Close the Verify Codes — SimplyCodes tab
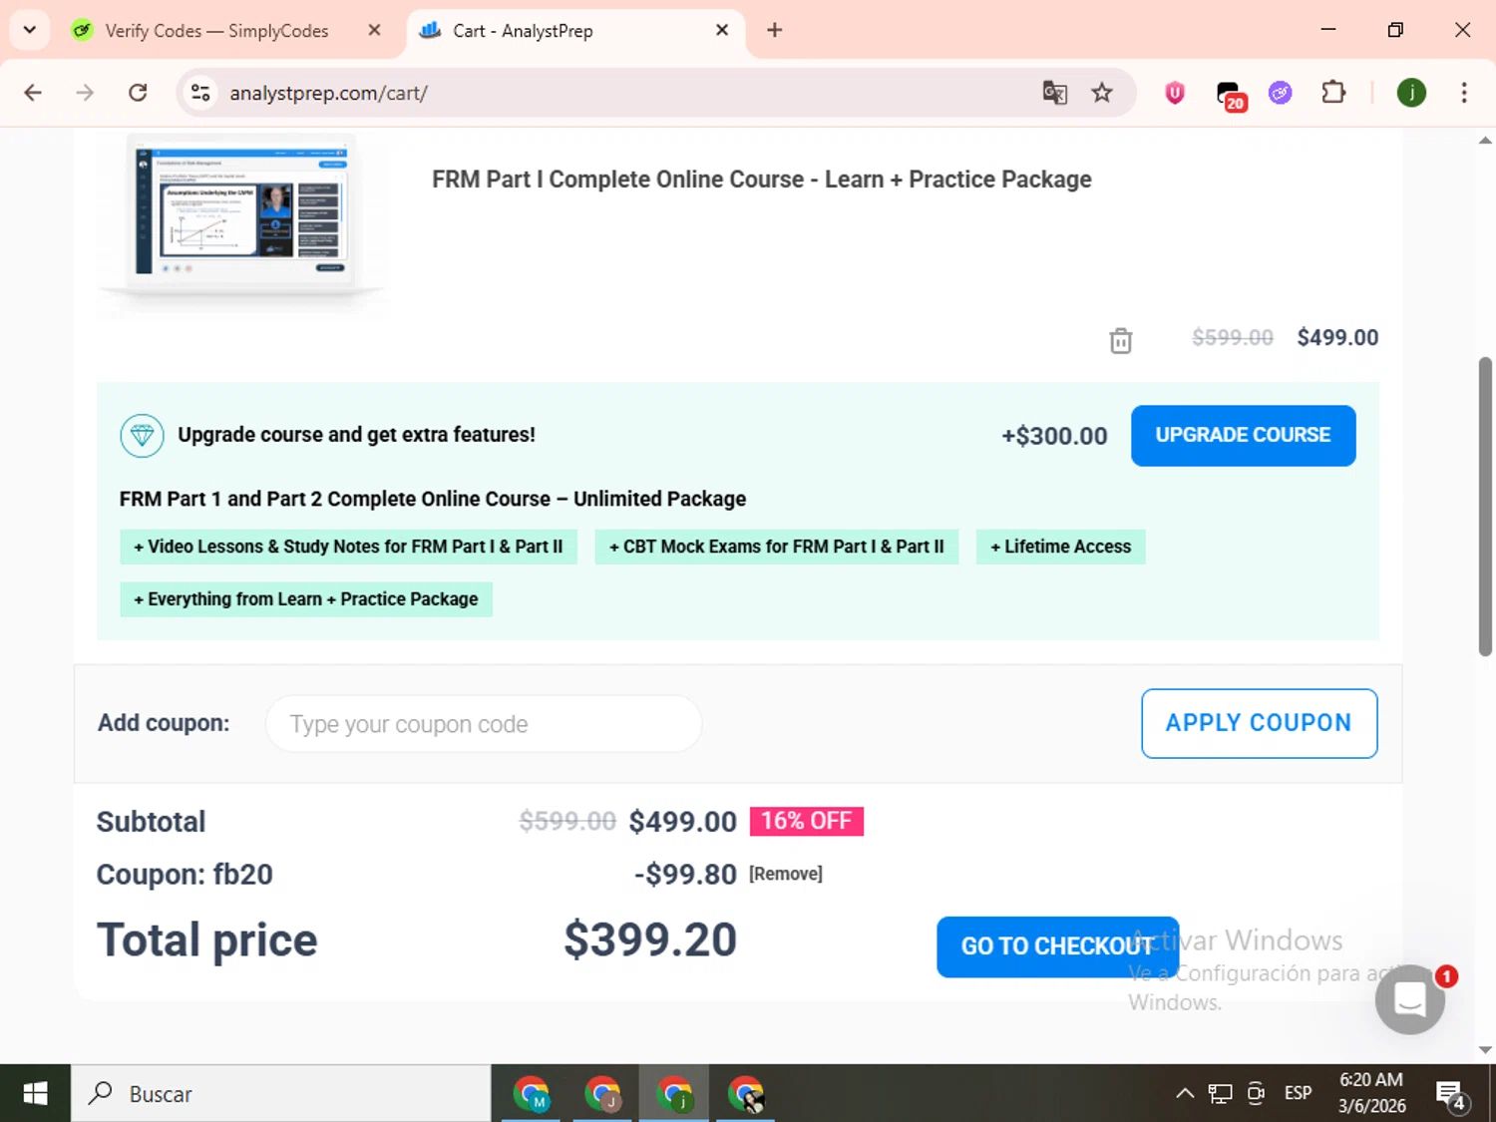The image size is (1496, 1122). click(x=374, y=30)
